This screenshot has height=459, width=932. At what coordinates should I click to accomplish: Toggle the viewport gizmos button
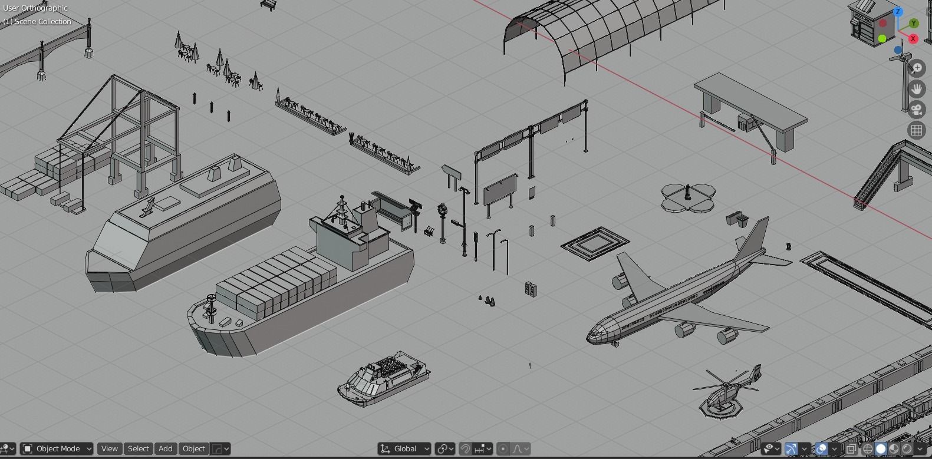tap(791, 449)
